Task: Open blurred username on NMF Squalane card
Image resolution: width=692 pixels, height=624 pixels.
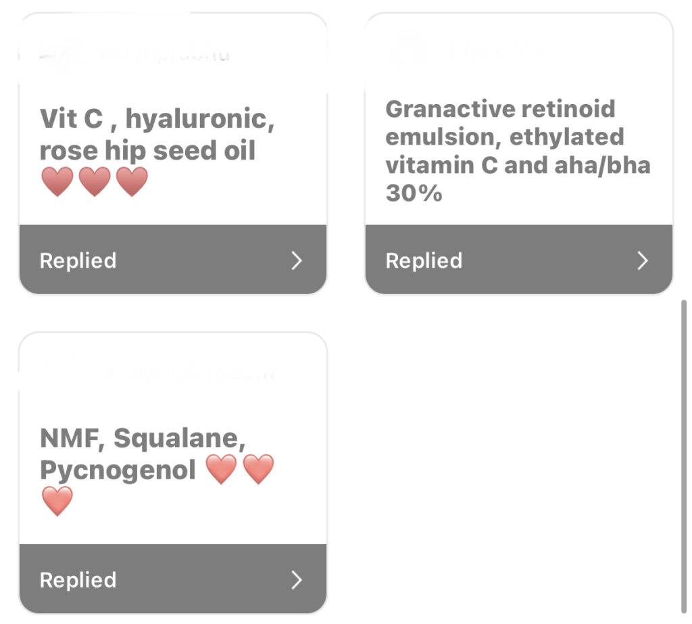Action: click(188, 374)
